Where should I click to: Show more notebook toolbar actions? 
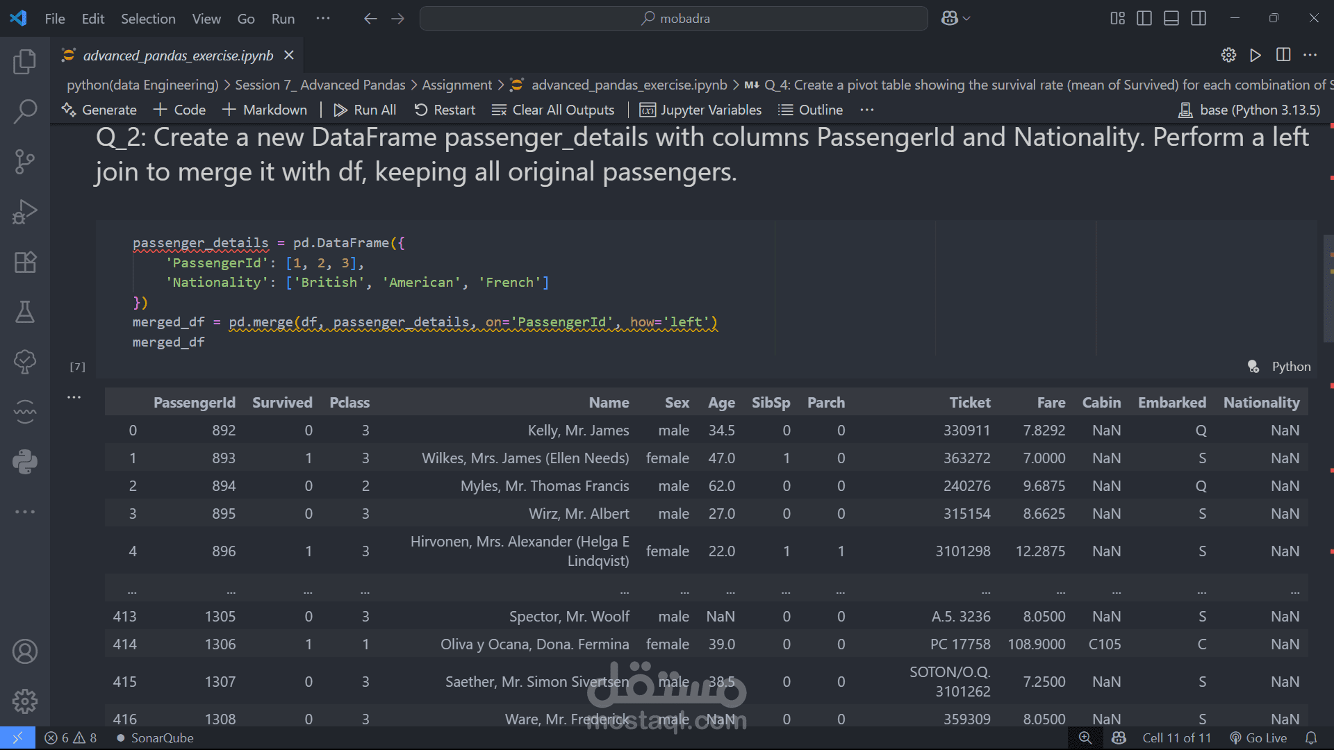pos(866,110)
